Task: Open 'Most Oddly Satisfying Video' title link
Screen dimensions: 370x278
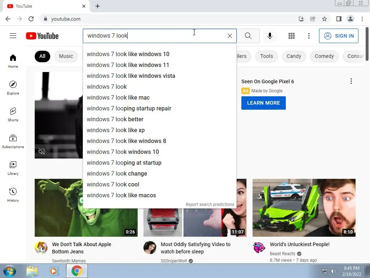Action: point(195,248)
